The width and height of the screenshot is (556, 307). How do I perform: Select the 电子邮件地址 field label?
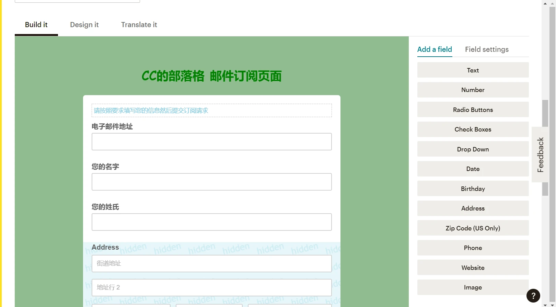tap(112, 126)
